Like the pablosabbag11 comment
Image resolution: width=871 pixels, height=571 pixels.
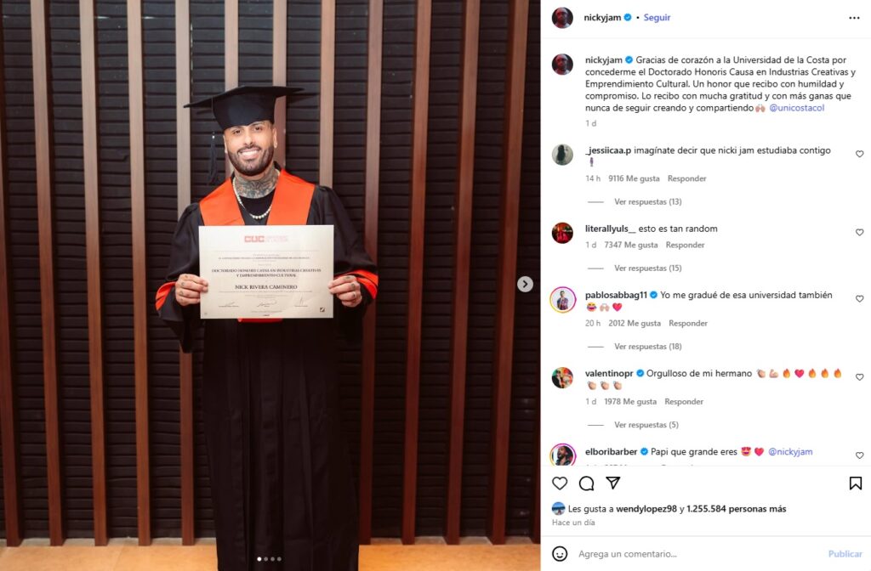pos(859,298)
